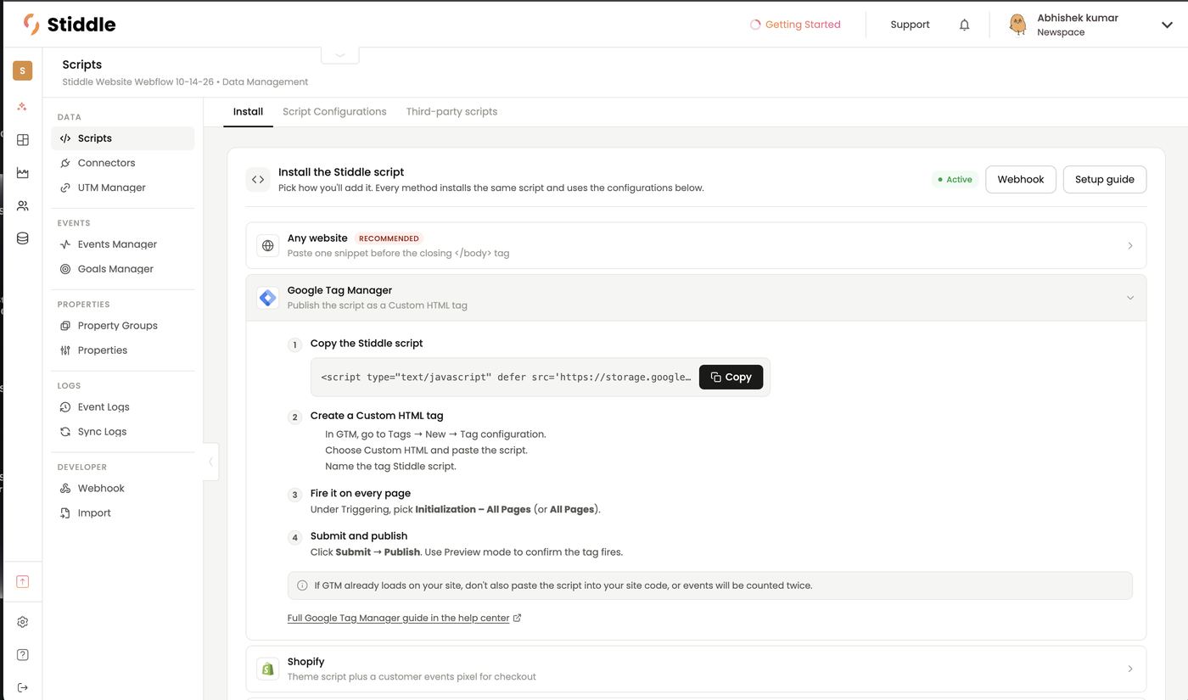Open the grid dashboard icon in left rail
This screenshot has width=1188, height=700.
click(x=23, y=140)
